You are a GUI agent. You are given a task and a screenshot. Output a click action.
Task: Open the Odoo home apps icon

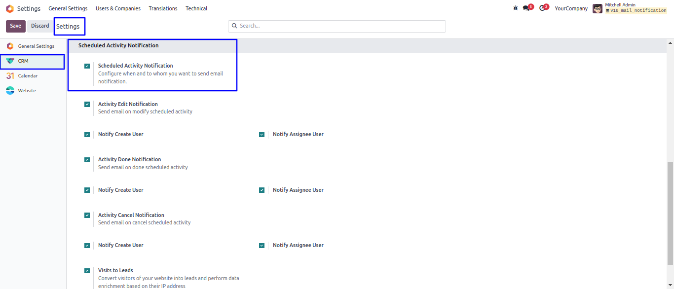tap(10, 8)
